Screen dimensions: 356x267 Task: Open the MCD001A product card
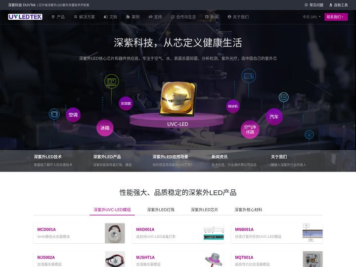tap(79, 233)
